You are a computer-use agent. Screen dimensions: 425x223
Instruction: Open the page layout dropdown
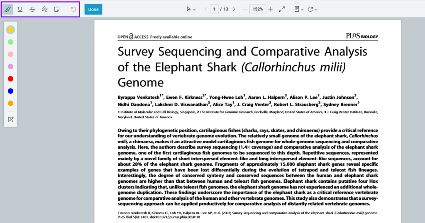[x=298, y=9]
